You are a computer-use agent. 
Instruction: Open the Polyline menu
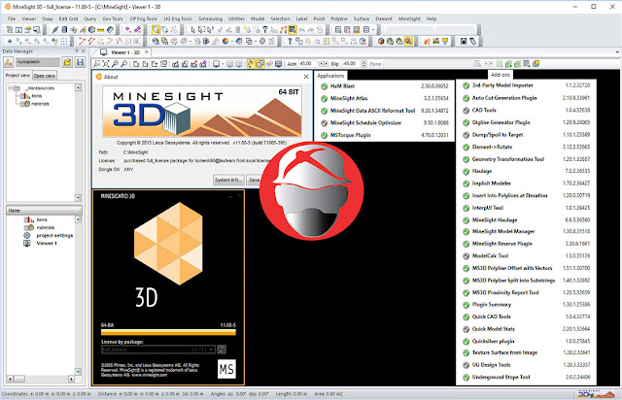click(x=339, y=18)
